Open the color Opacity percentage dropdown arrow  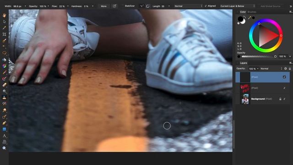pos(290,56)
